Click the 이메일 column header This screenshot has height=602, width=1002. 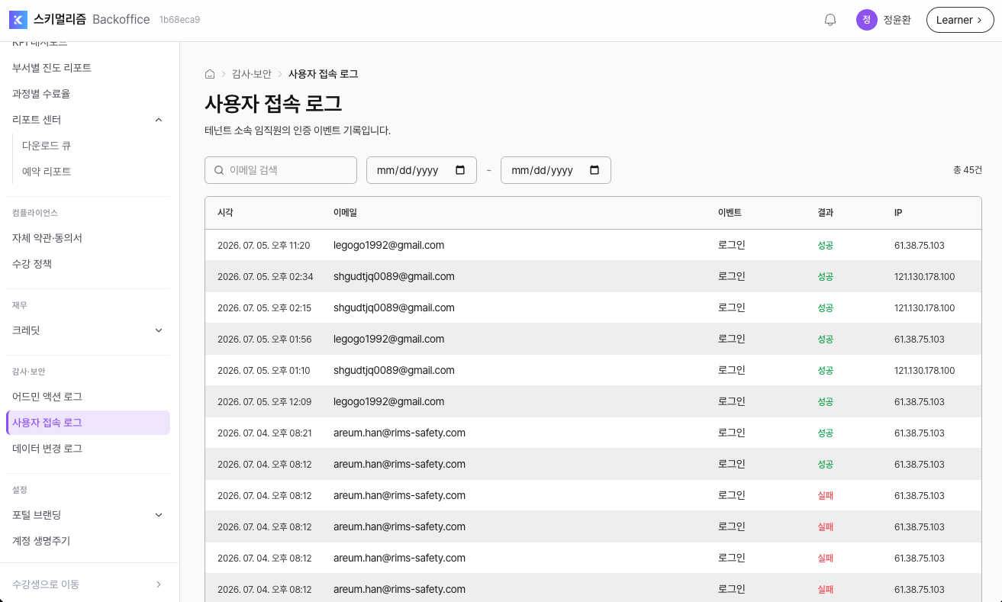(x=345, y=213)
